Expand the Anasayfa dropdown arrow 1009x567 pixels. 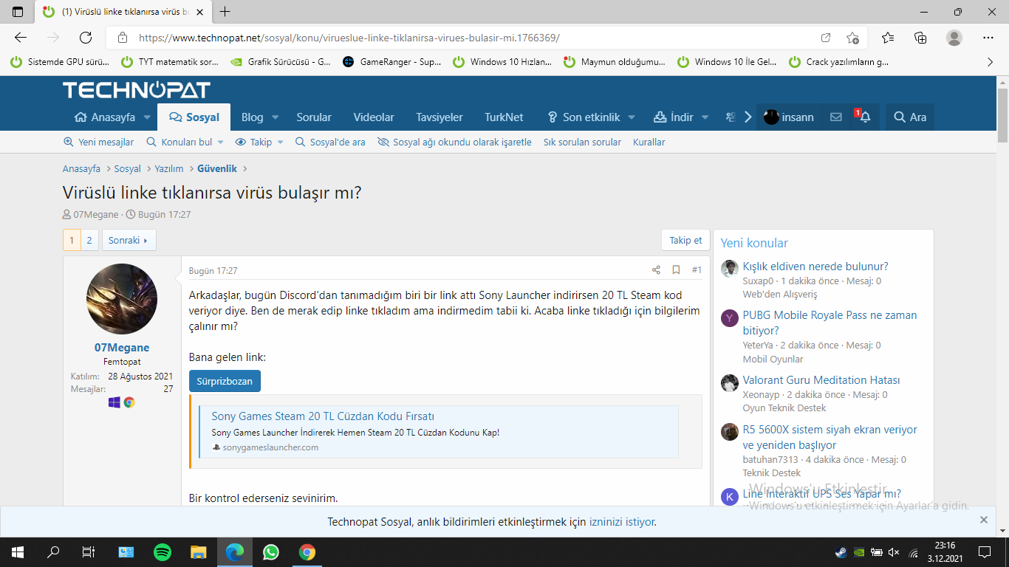(x=147, y=117)
